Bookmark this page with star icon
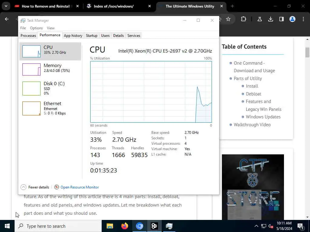 228,19
